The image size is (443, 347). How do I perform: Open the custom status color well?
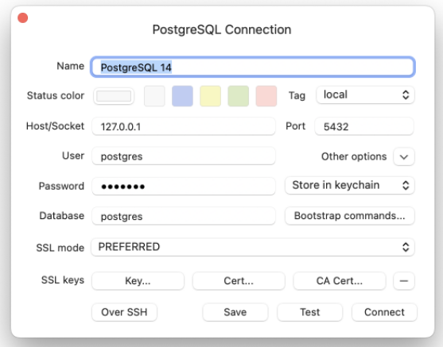[x=114, y=96]
